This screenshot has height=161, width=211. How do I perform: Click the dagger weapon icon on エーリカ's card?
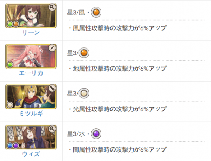[x=52, y=47]
